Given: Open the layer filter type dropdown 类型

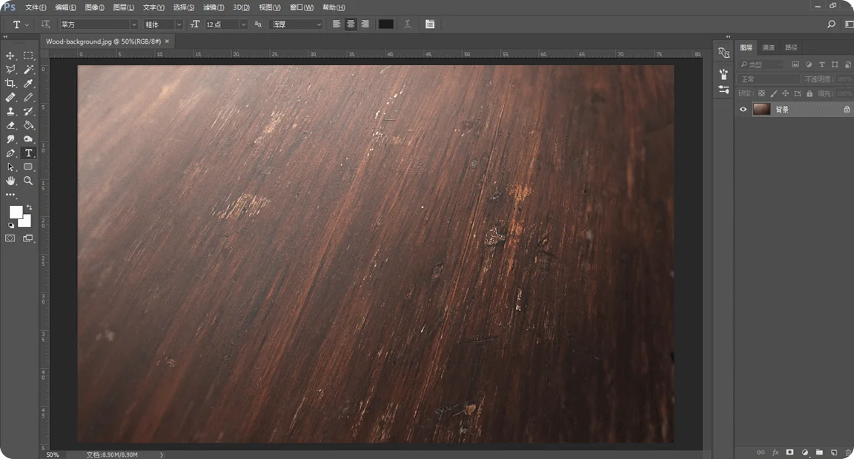Looking at the screenshot, I should click(761, 64).
